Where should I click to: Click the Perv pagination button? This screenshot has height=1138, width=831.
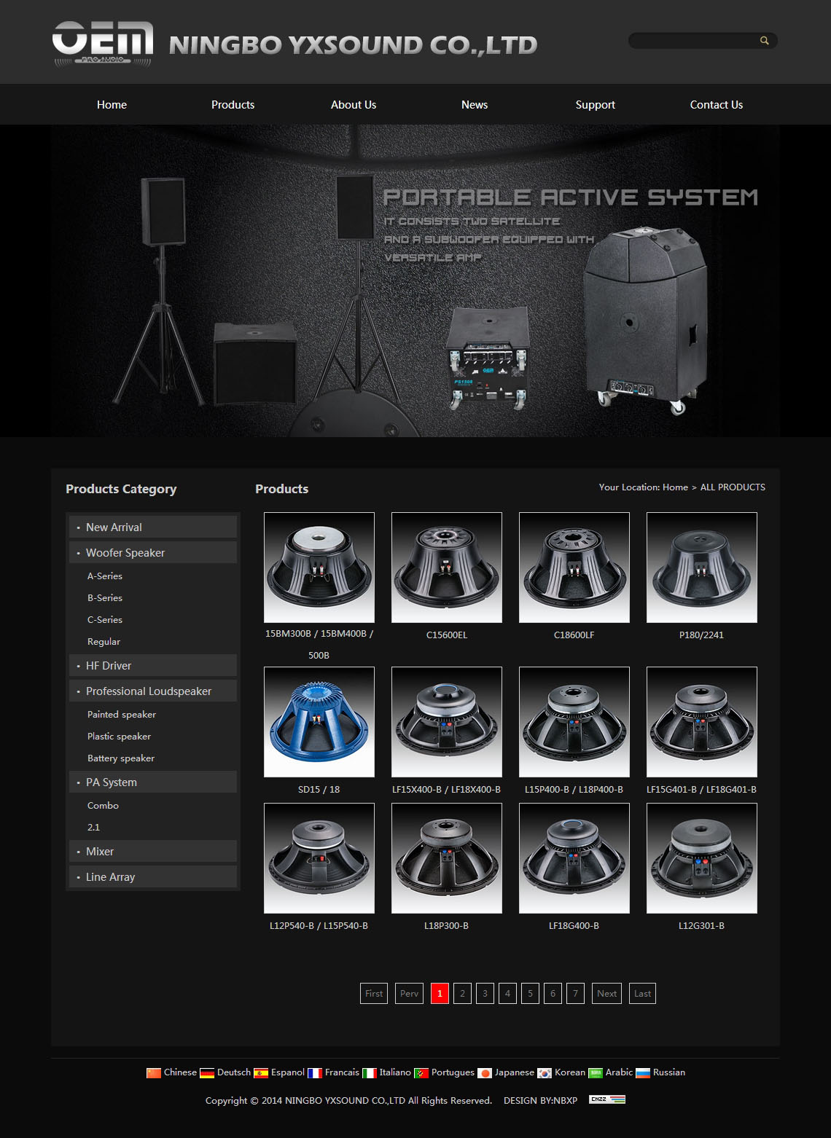(x=410, y=993)
